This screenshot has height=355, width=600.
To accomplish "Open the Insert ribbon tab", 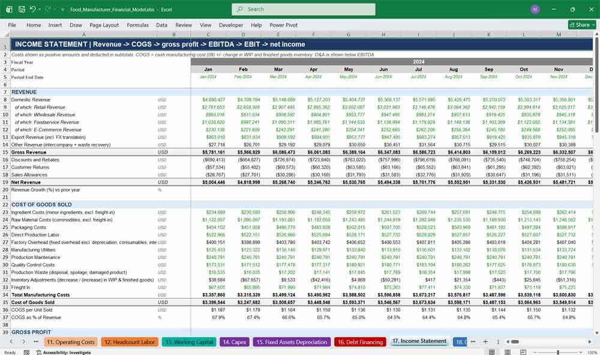I will click(55, 25).
